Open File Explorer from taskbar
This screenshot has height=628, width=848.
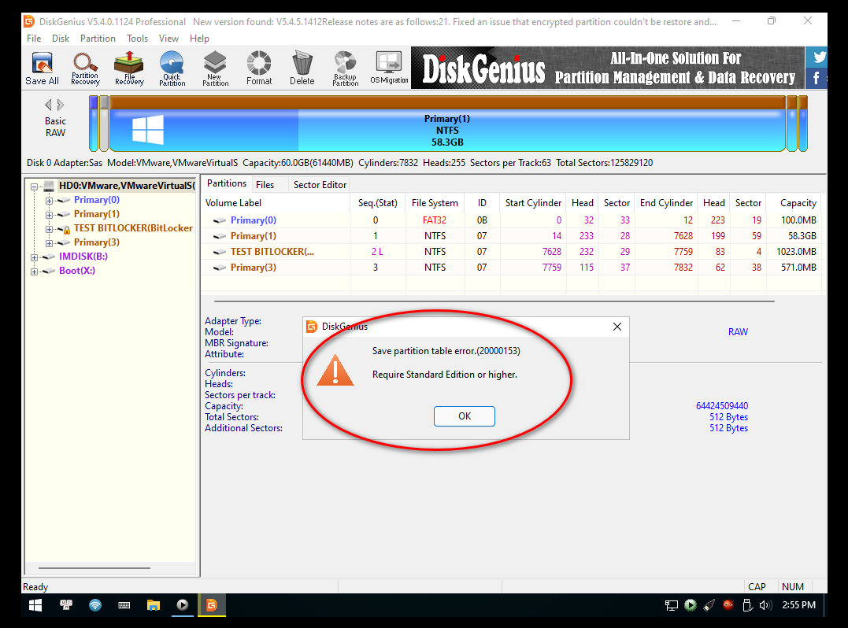154,605
